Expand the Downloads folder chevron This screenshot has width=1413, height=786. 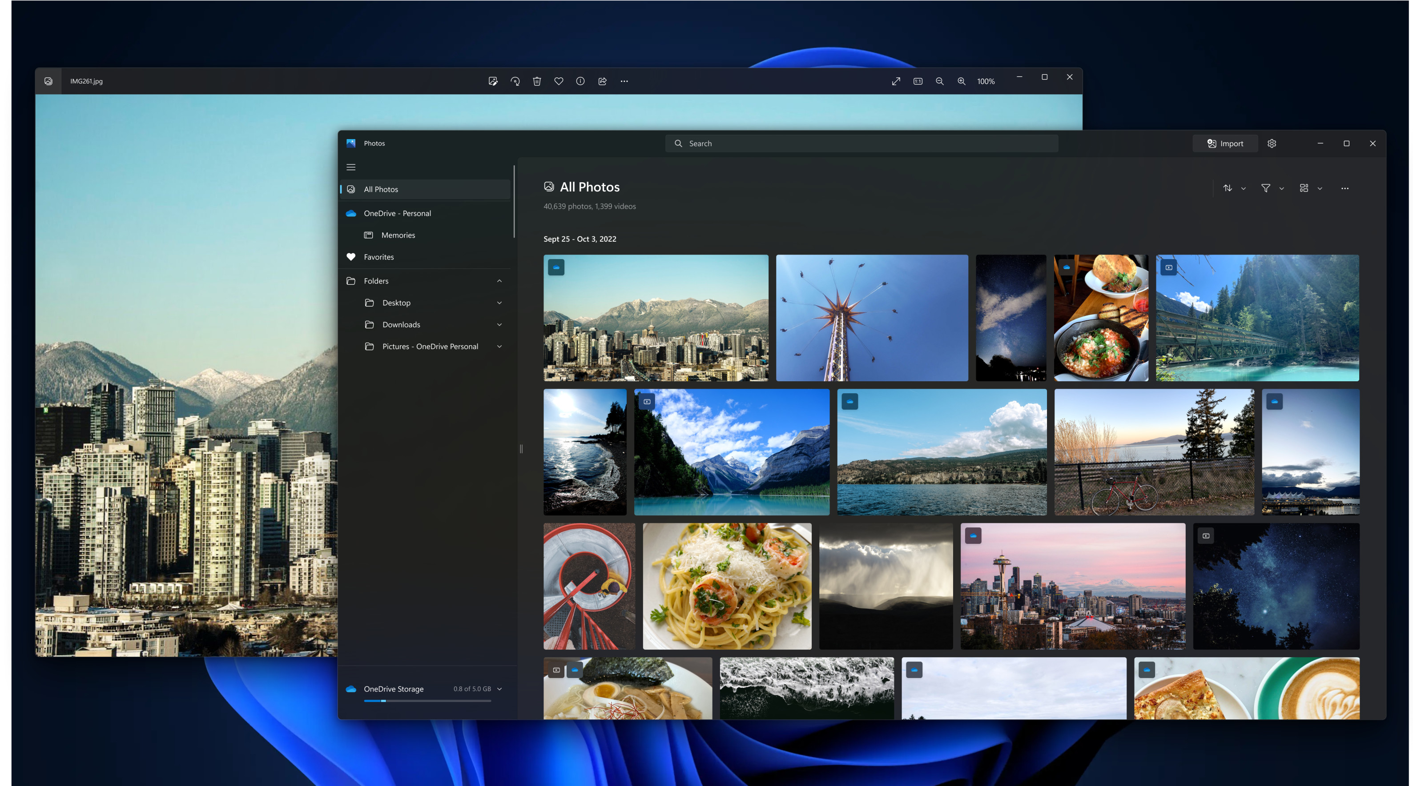[x=499, y=324]
